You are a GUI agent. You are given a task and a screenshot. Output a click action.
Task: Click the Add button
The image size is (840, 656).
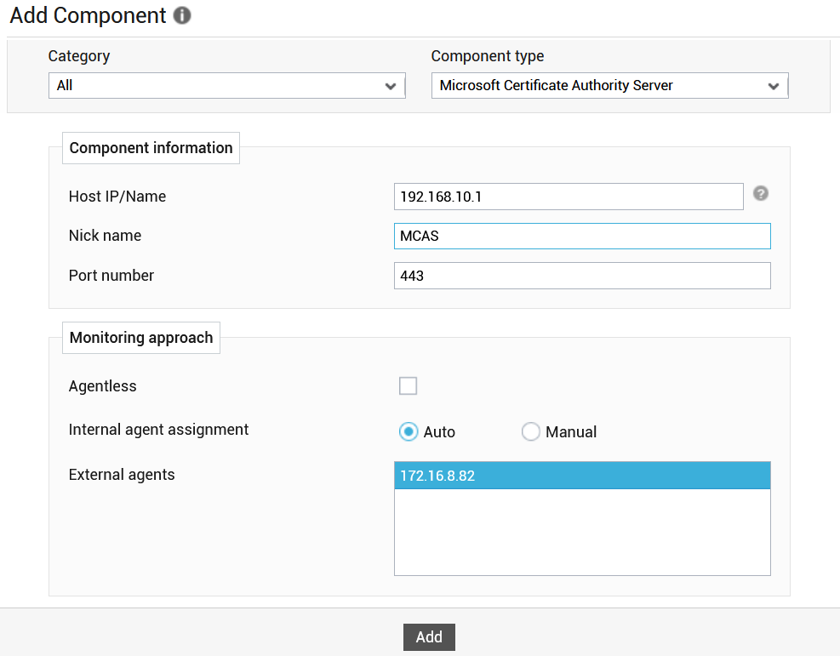click(x=429, y=637)
